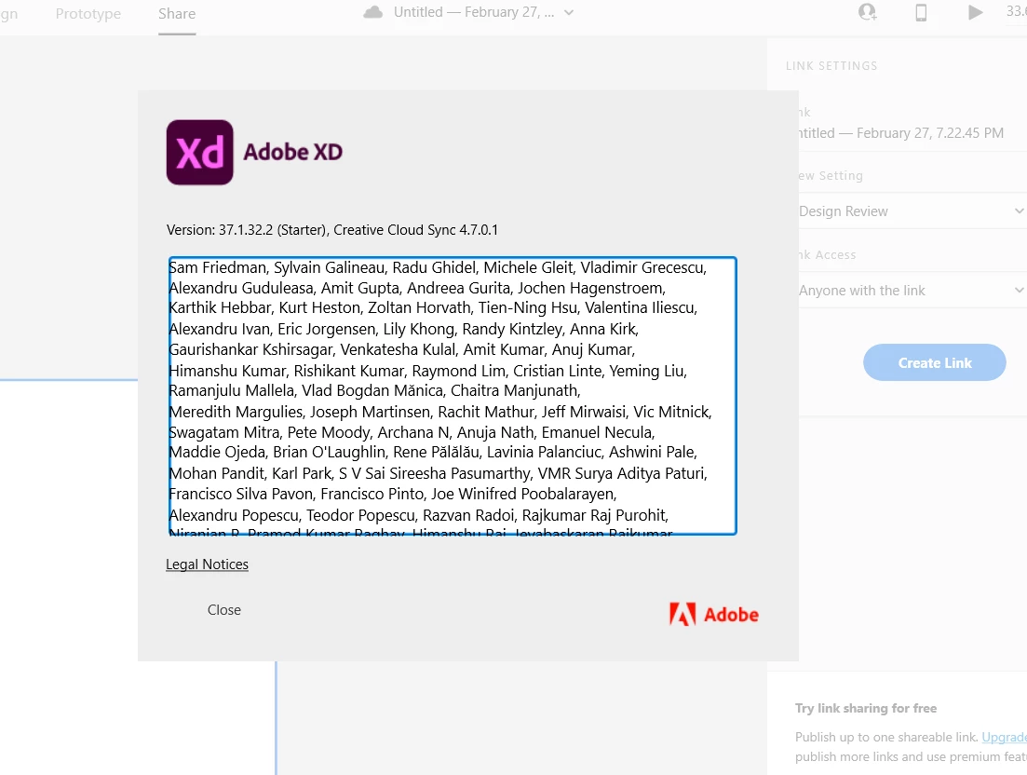Click the Create Link button
The width and height of the screenshot is (1027, 775).
(935, 362)
